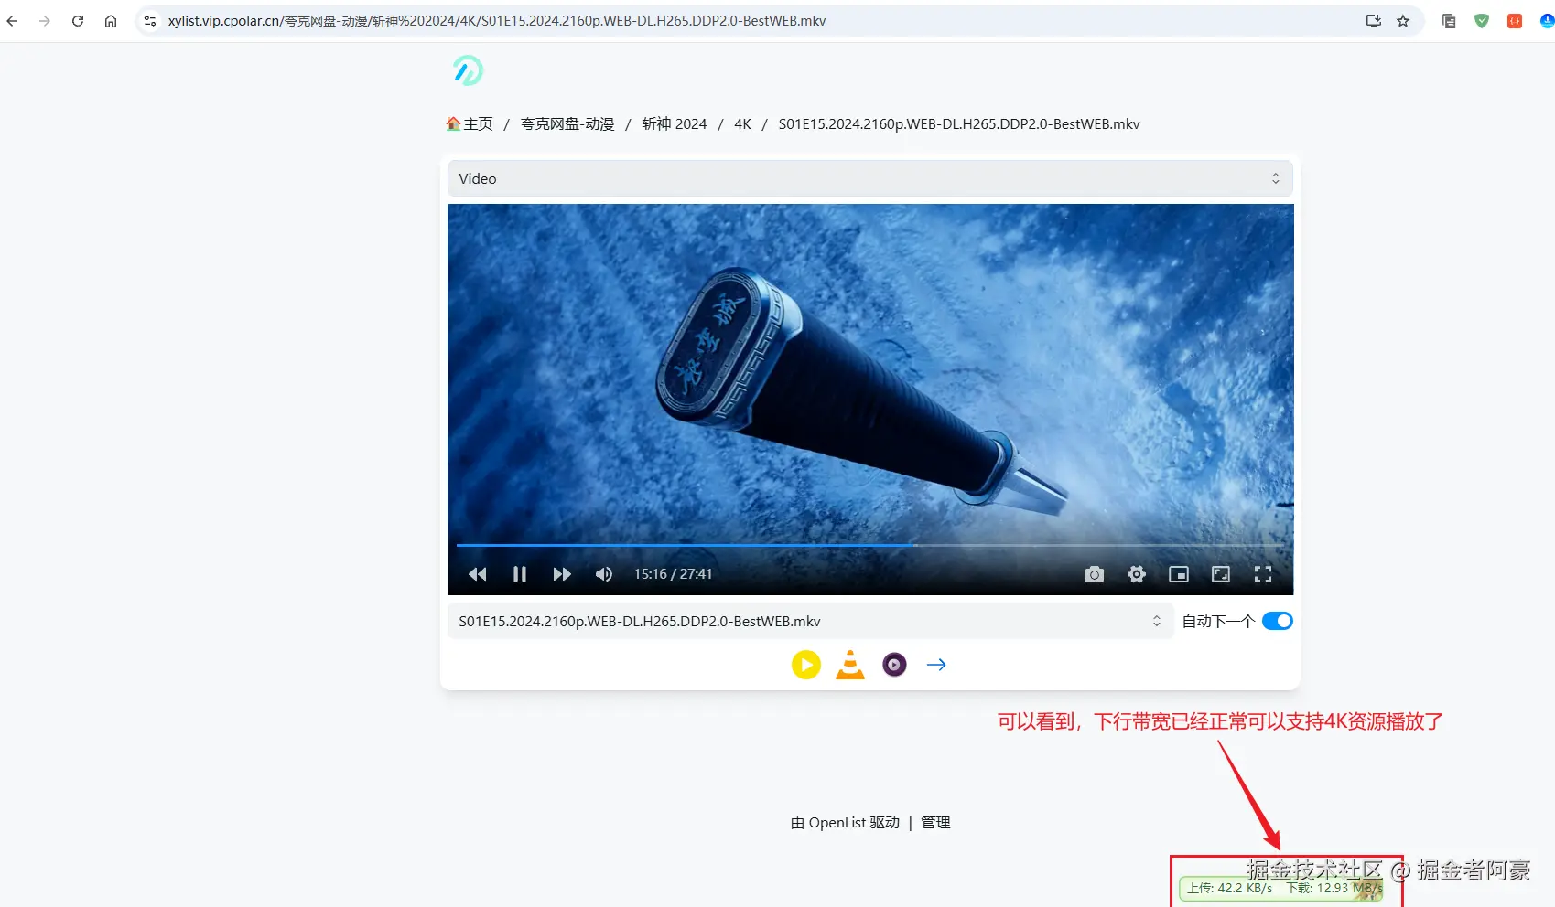Screen dimensions: 1555x907
Task: Open video in the purple round player
Action: coord(894,665)
